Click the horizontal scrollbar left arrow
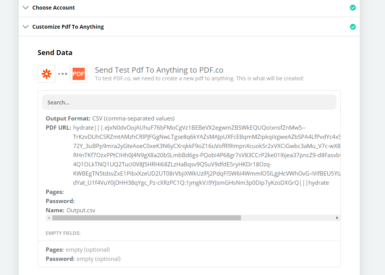This screenshot has width=385, height=275. (x=49, y=218)
